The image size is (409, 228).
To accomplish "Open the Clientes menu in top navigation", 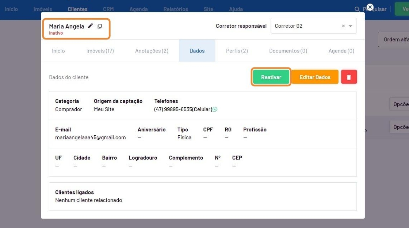I will tap(77, 9).
